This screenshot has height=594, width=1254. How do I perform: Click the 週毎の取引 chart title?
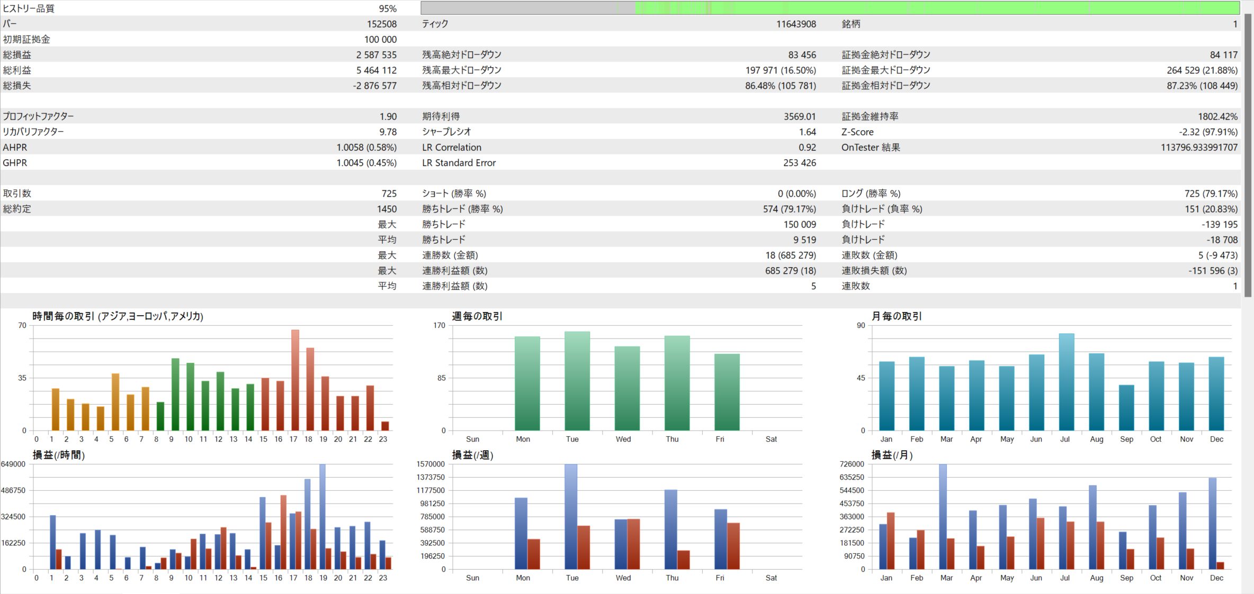pyautogui.click(x=477, y=316)
